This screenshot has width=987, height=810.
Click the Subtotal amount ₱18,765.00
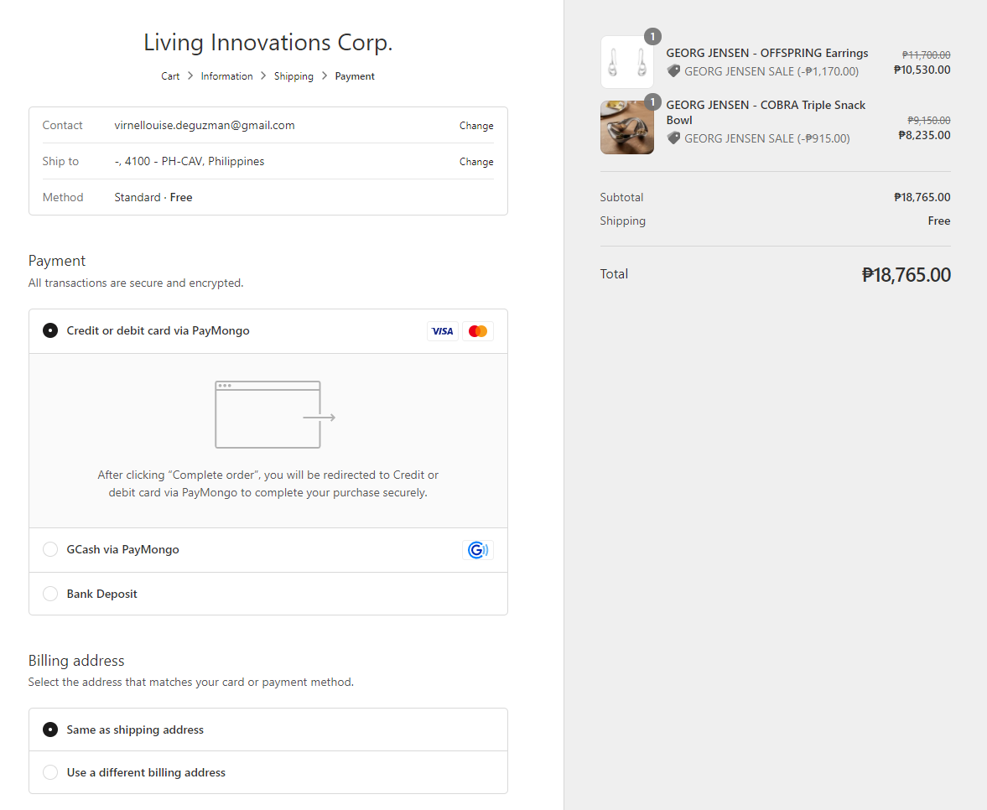[922, 197]
